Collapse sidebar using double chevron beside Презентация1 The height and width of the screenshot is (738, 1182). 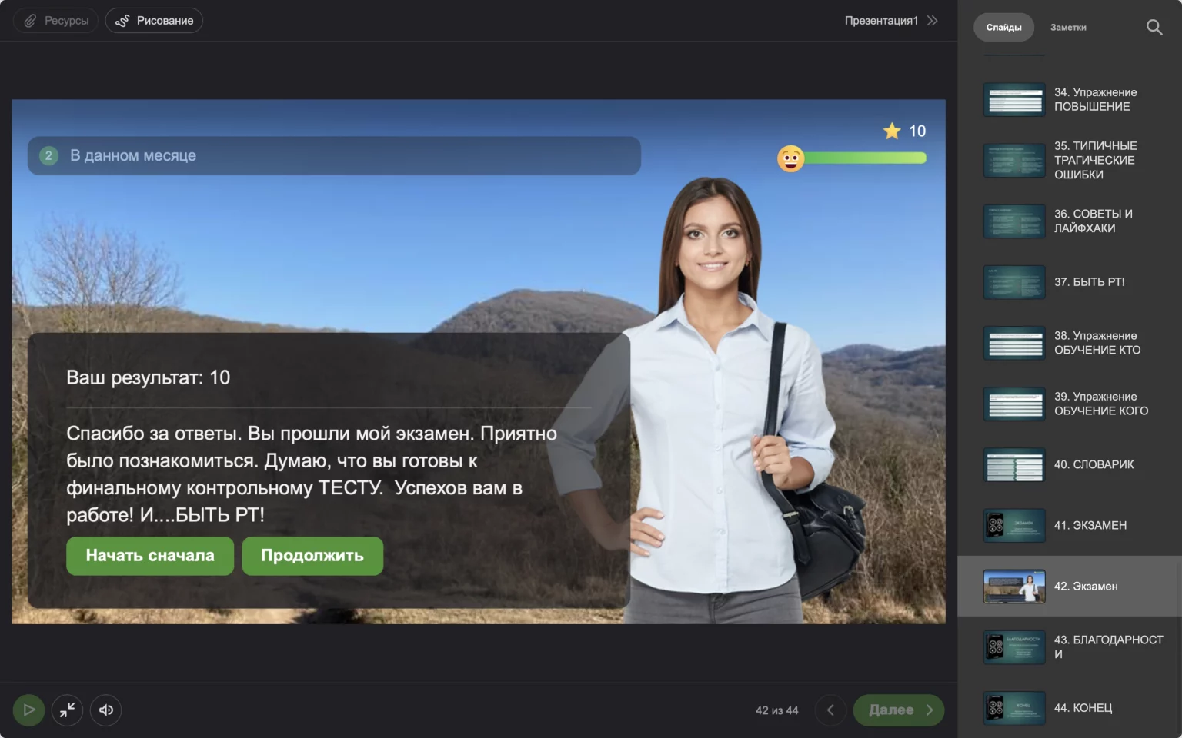933,21
